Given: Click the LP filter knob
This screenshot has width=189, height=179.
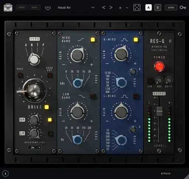Looking at the screenshot, I should (34, 134).
